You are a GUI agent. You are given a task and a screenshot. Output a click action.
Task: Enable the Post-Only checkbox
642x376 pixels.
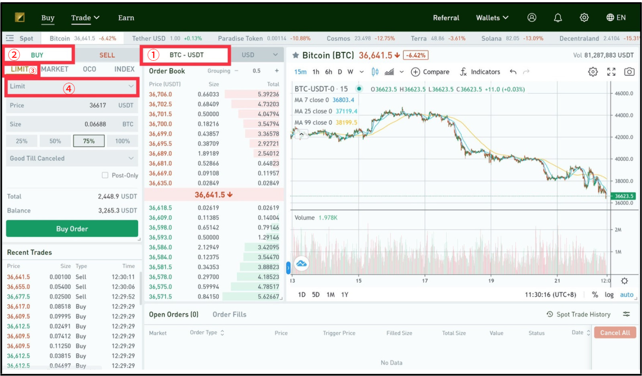(105, 175)
